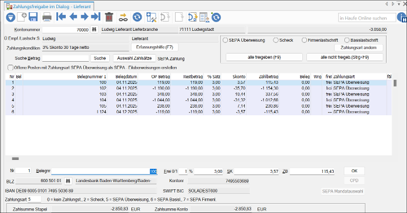This screenshot has height=213, width=407.
Task: Select Basislastschrift radio button
Action: click(x=347, y=40)
